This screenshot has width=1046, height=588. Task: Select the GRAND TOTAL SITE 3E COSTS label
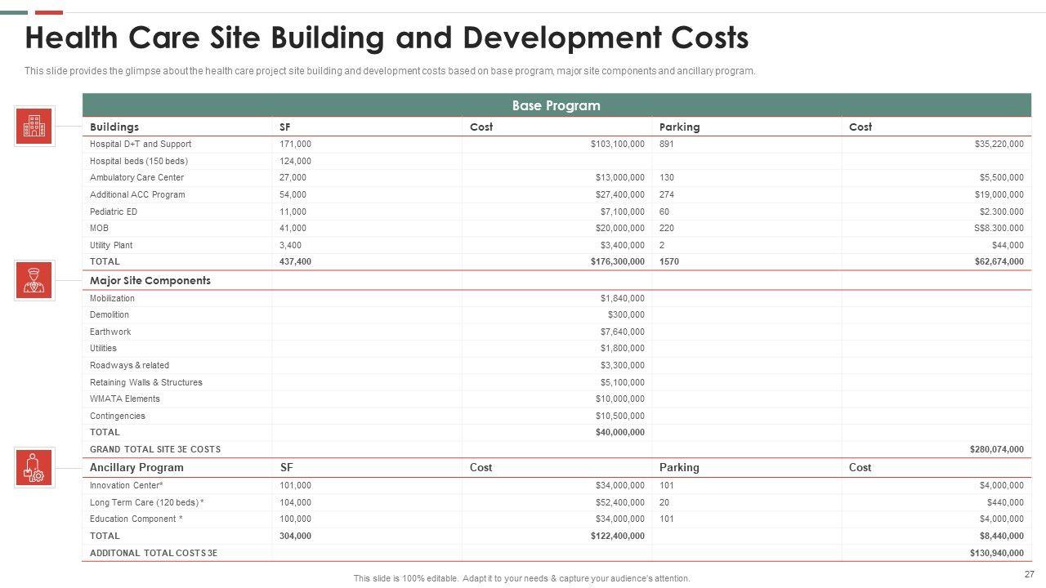[155, 450]
